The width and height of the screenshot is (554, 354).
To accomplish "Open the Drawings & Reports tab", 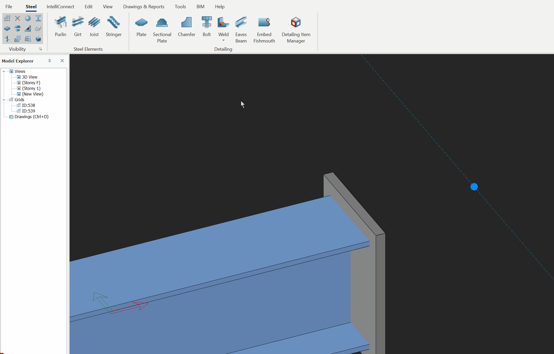I will pos(143,7).
